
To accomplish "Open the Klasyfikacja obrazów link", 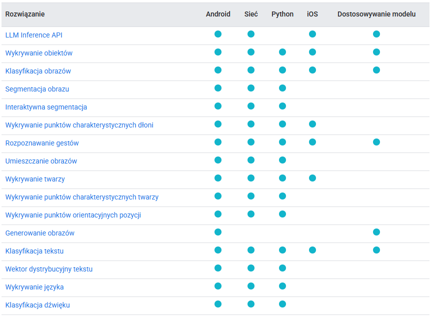I will point(38,71).
